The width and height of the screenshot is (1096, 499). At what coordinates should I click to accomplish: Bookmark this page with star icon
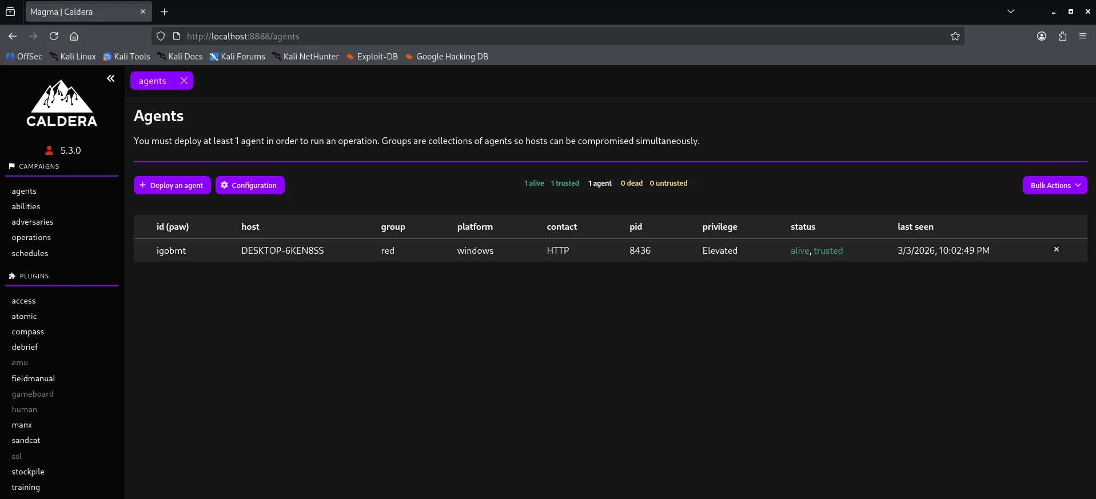coord(955,36)
